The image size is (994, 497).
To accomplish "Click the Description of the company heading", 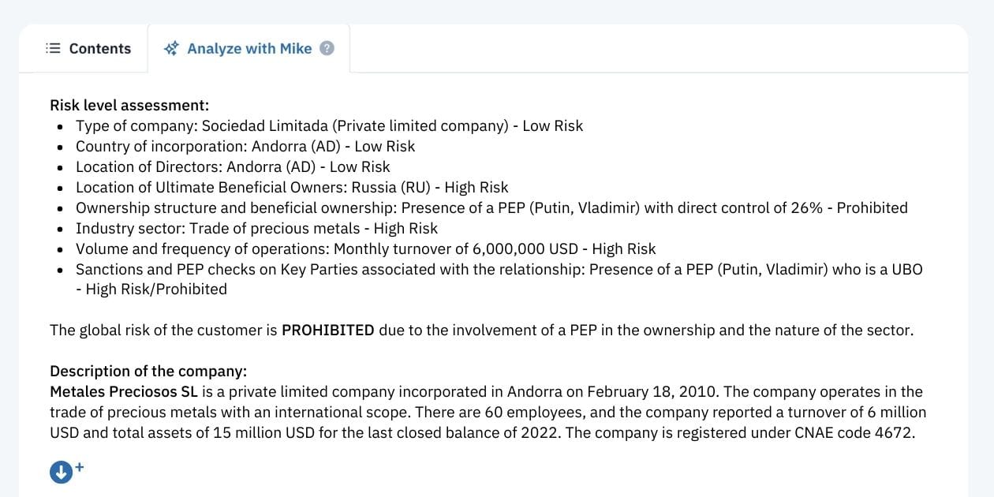I will (x=148, y=372).
